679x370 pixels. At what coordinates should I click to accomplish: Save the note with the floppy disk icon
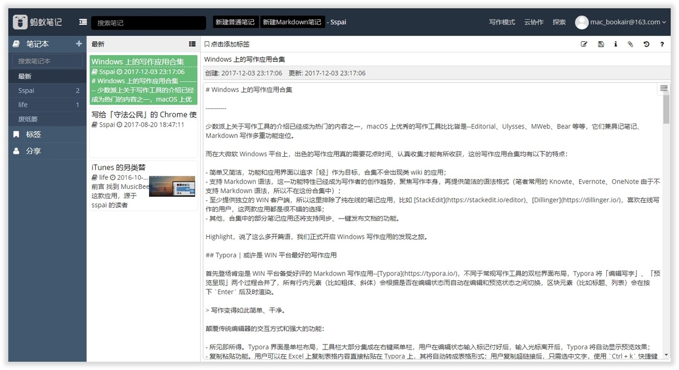[601, 44]
